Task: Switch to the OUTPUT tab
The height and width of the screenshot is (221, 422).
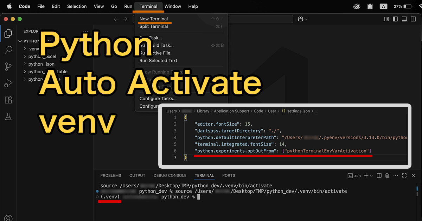Action: 137,175
